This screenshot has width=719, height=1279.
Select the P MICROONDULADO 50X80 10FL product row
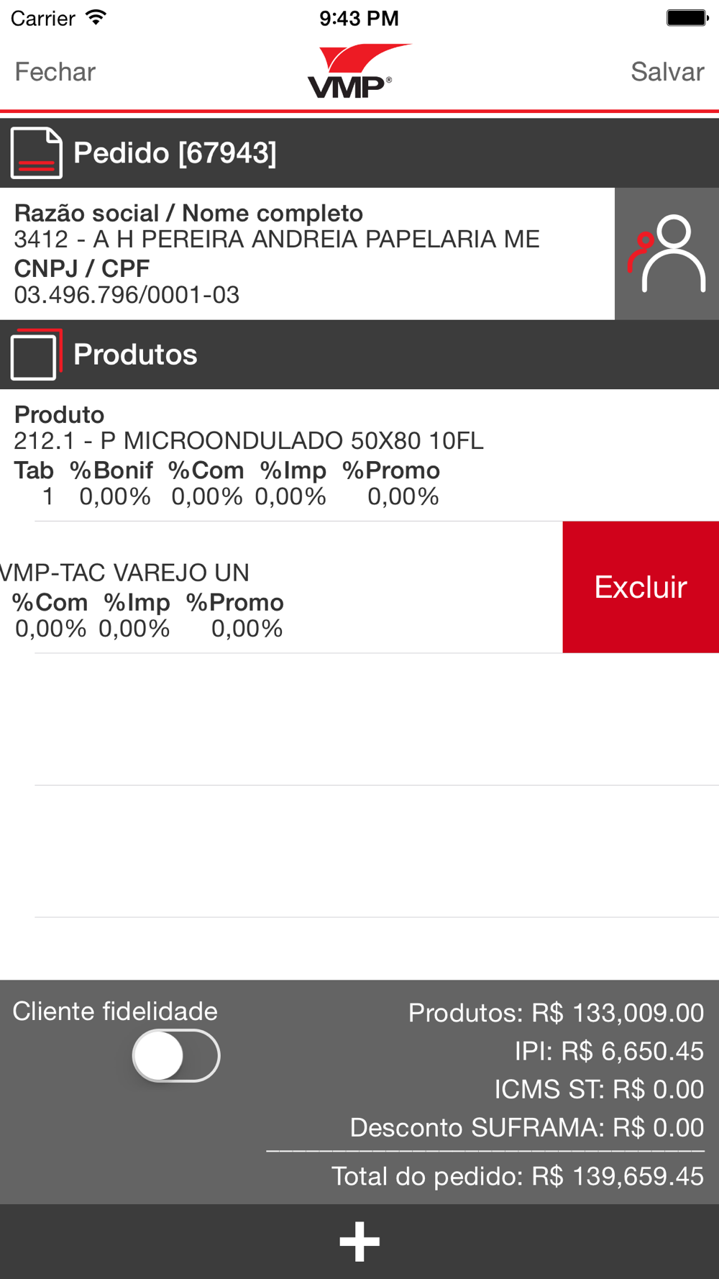359,455
